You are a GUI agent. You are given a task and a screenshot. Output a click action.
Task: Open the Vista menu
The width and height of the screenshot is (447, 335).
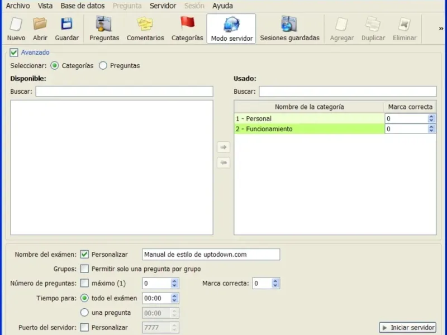(45, 6)
